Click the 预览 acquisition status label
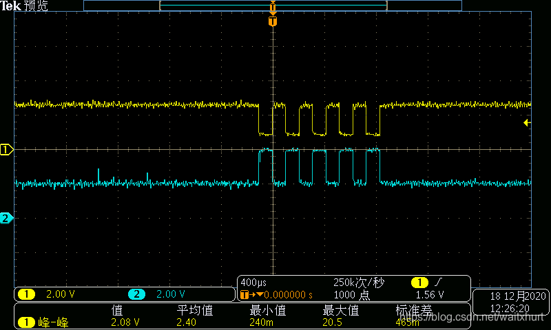Screen dimensions: 551x330 [36, 5]
